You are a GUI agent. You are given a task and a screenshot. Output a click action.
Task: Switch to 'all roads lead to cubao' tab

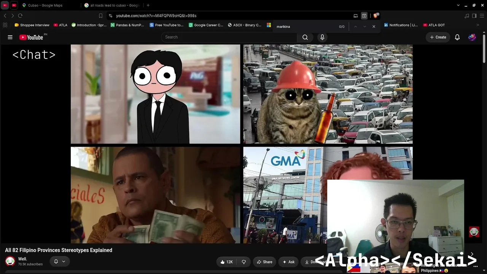111,5
